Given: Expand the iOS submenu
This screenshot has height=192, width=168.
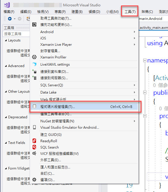Looking at the screenshot, I should 84,38.
